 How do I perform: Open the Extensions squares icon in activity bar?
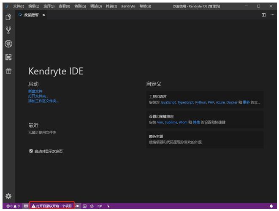(x=8, y=57)
